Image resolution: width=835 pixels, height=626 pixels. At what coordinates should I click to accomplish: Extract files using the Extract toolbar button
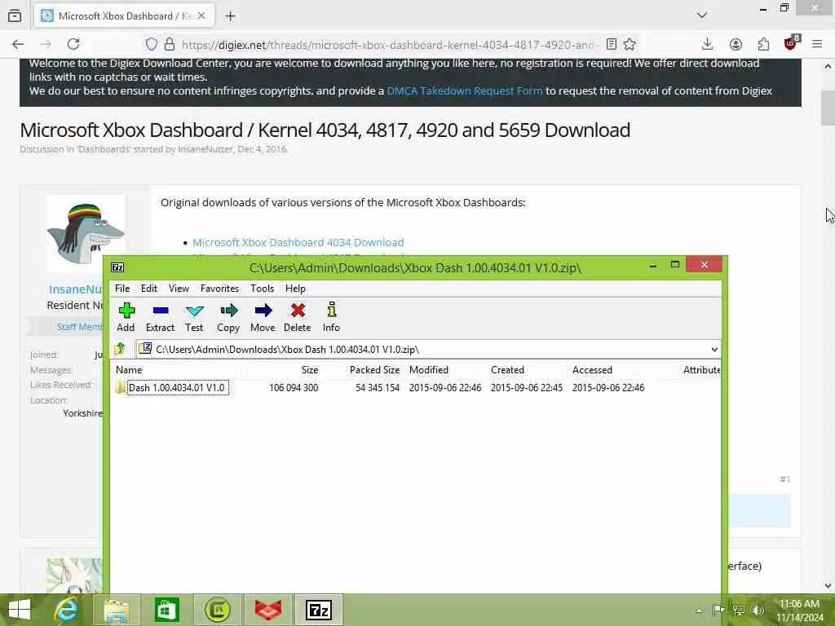tap(160, 317)
